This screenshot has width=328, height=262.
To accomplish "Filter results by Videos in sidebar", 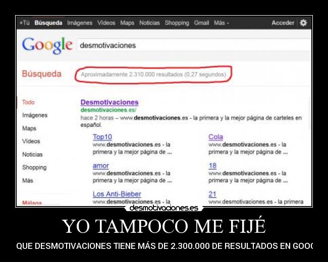I will point(31,141).
